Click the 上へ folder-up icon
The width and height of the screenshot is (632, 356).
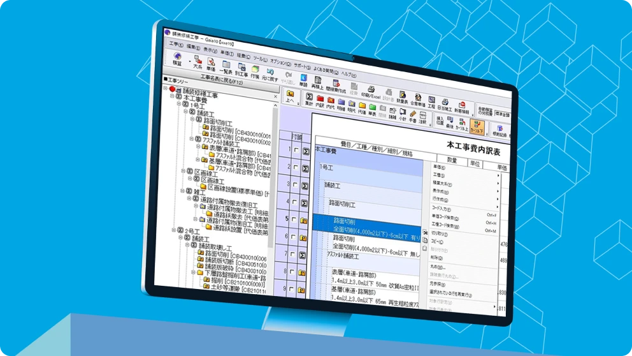click(290, 96)
